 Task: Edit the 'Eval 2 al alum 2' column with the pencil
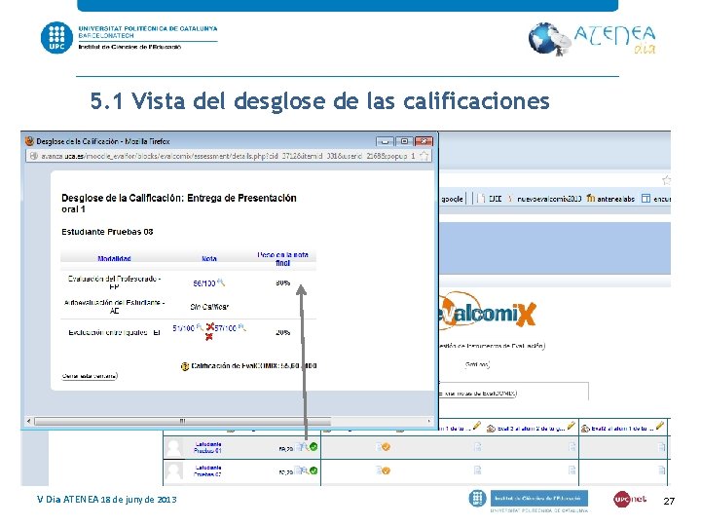[x=571, y=426]
